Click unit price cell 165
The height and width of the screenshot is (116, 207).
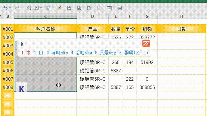coord(130,87)
